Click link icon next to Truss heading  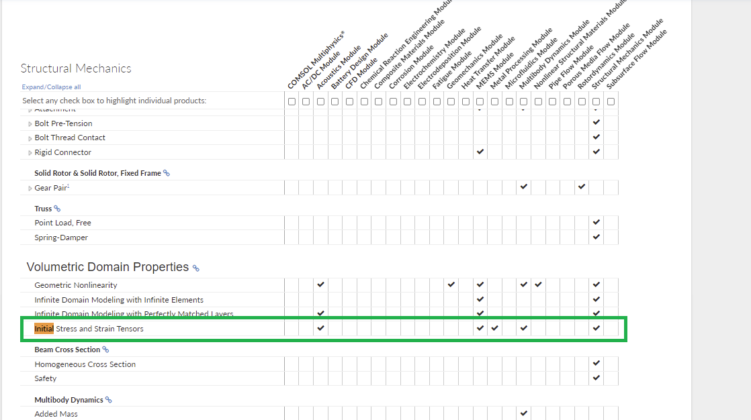coord(57,209)
